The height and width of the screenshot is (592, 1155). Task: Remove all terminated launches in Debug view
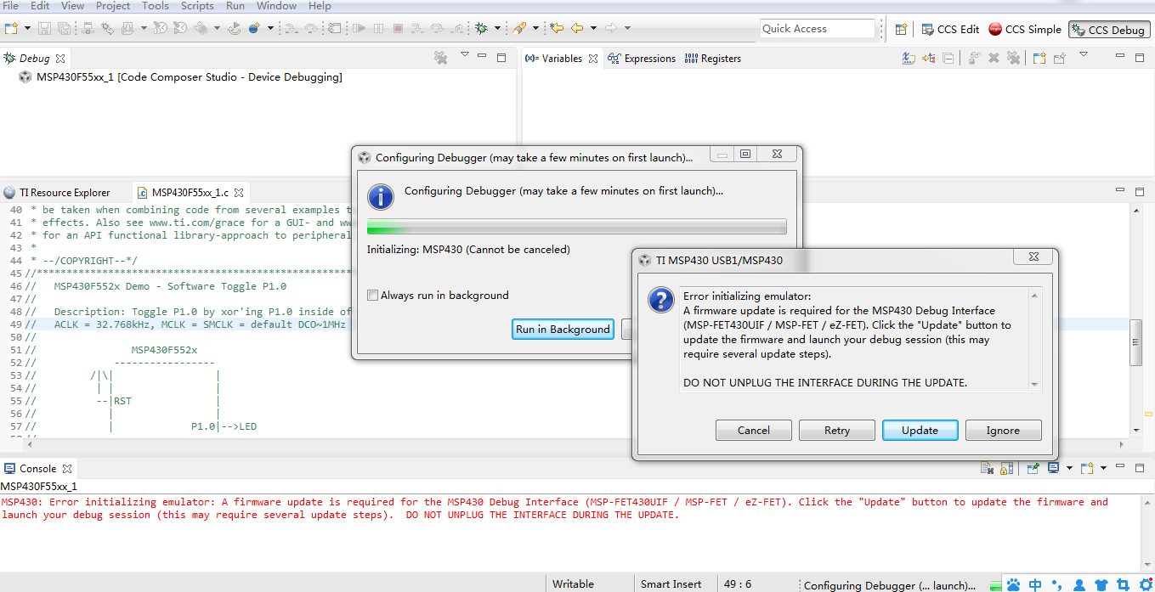tap(440, 58)
